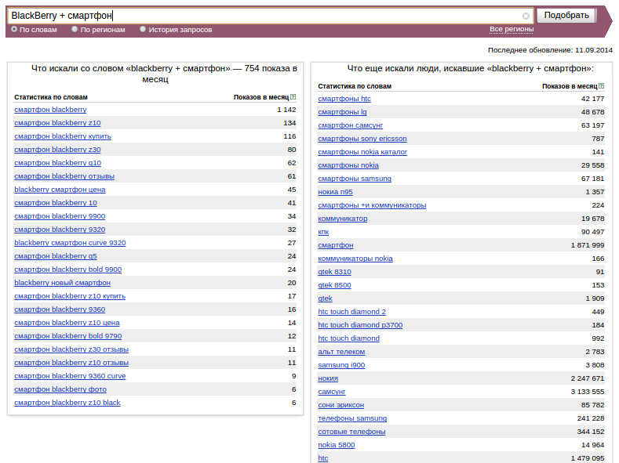The width and height of the screenshot is (619, 463).
Task: Open the смартфоны htc link
Action: pos(344,99)
